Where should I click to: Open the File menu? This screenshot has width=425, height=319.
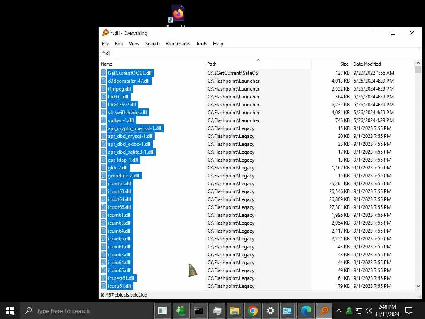click(x=105, y=43)
